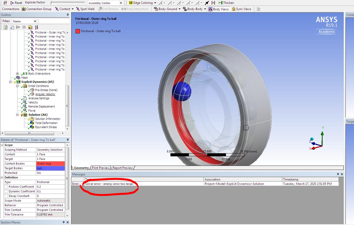Toggle Body Views in the toolbar

218,9
